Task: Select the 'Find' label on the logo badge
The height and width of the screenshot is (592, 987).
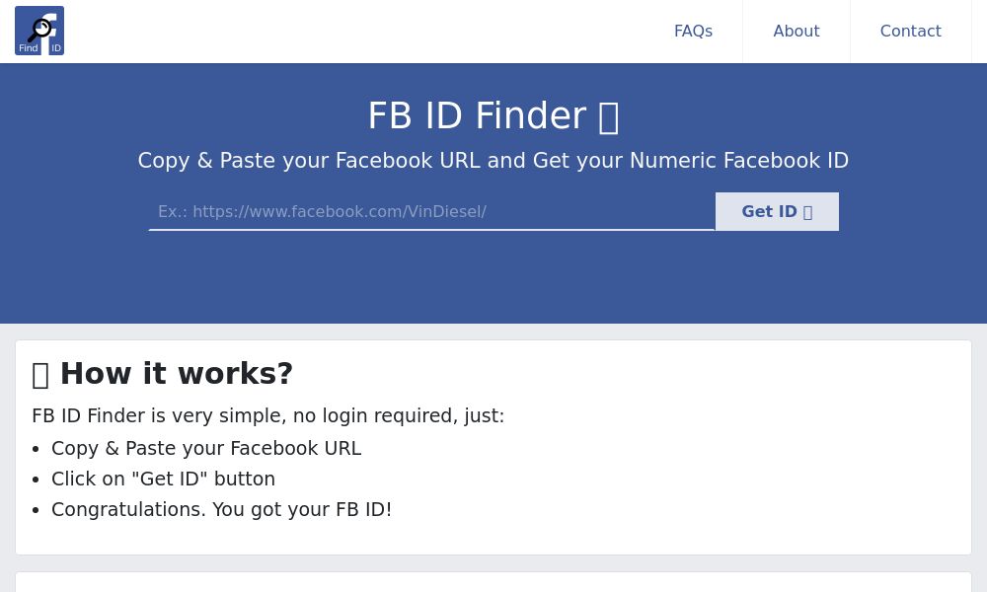Action: coord(28,47)
